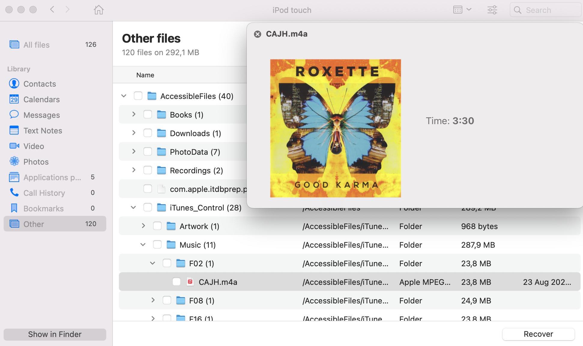
Task: Collapse the F02 folder
Action: coord(153,263)
